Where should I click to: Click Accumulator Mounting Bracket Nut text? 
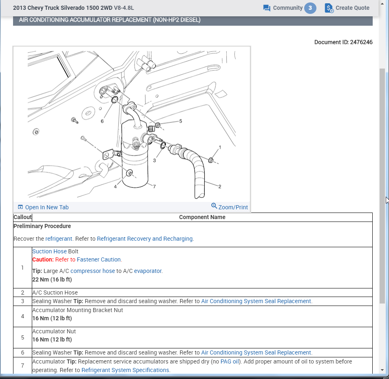(77, 310)
